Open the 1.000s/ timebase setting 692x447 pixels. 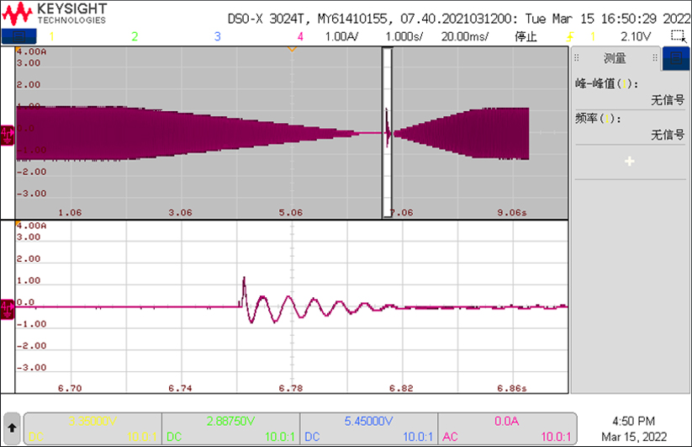tap(404, 36)
